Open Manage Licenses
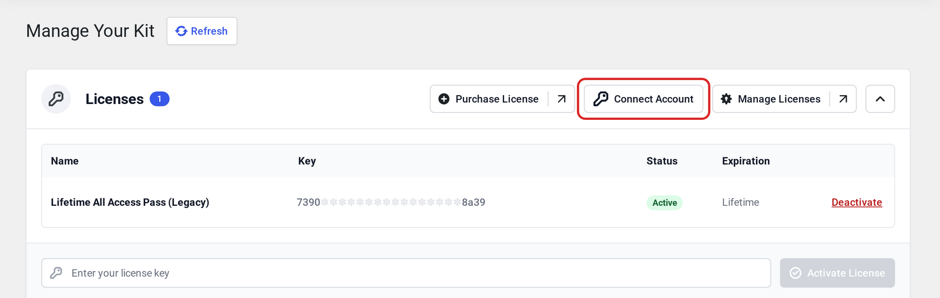The height and width of the screenshot is (298, 940). pyautogui.click(x=784, y=99)
